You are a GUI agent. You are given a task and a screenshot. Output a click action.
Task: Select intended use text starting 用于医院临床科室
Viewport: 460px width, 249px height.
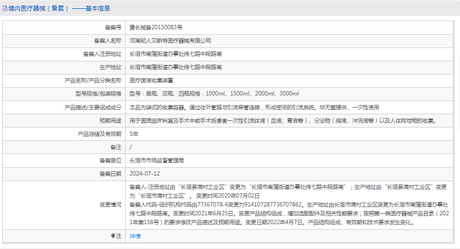coord(283,121)
